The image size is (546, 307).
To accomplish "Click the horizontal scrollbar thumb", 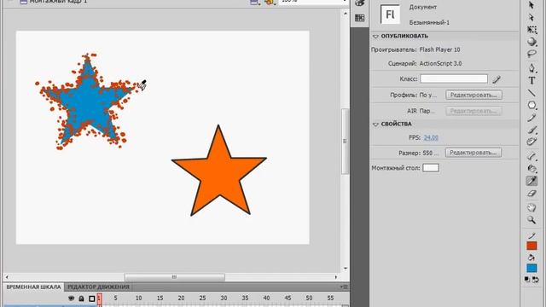I will coord(174,277).
